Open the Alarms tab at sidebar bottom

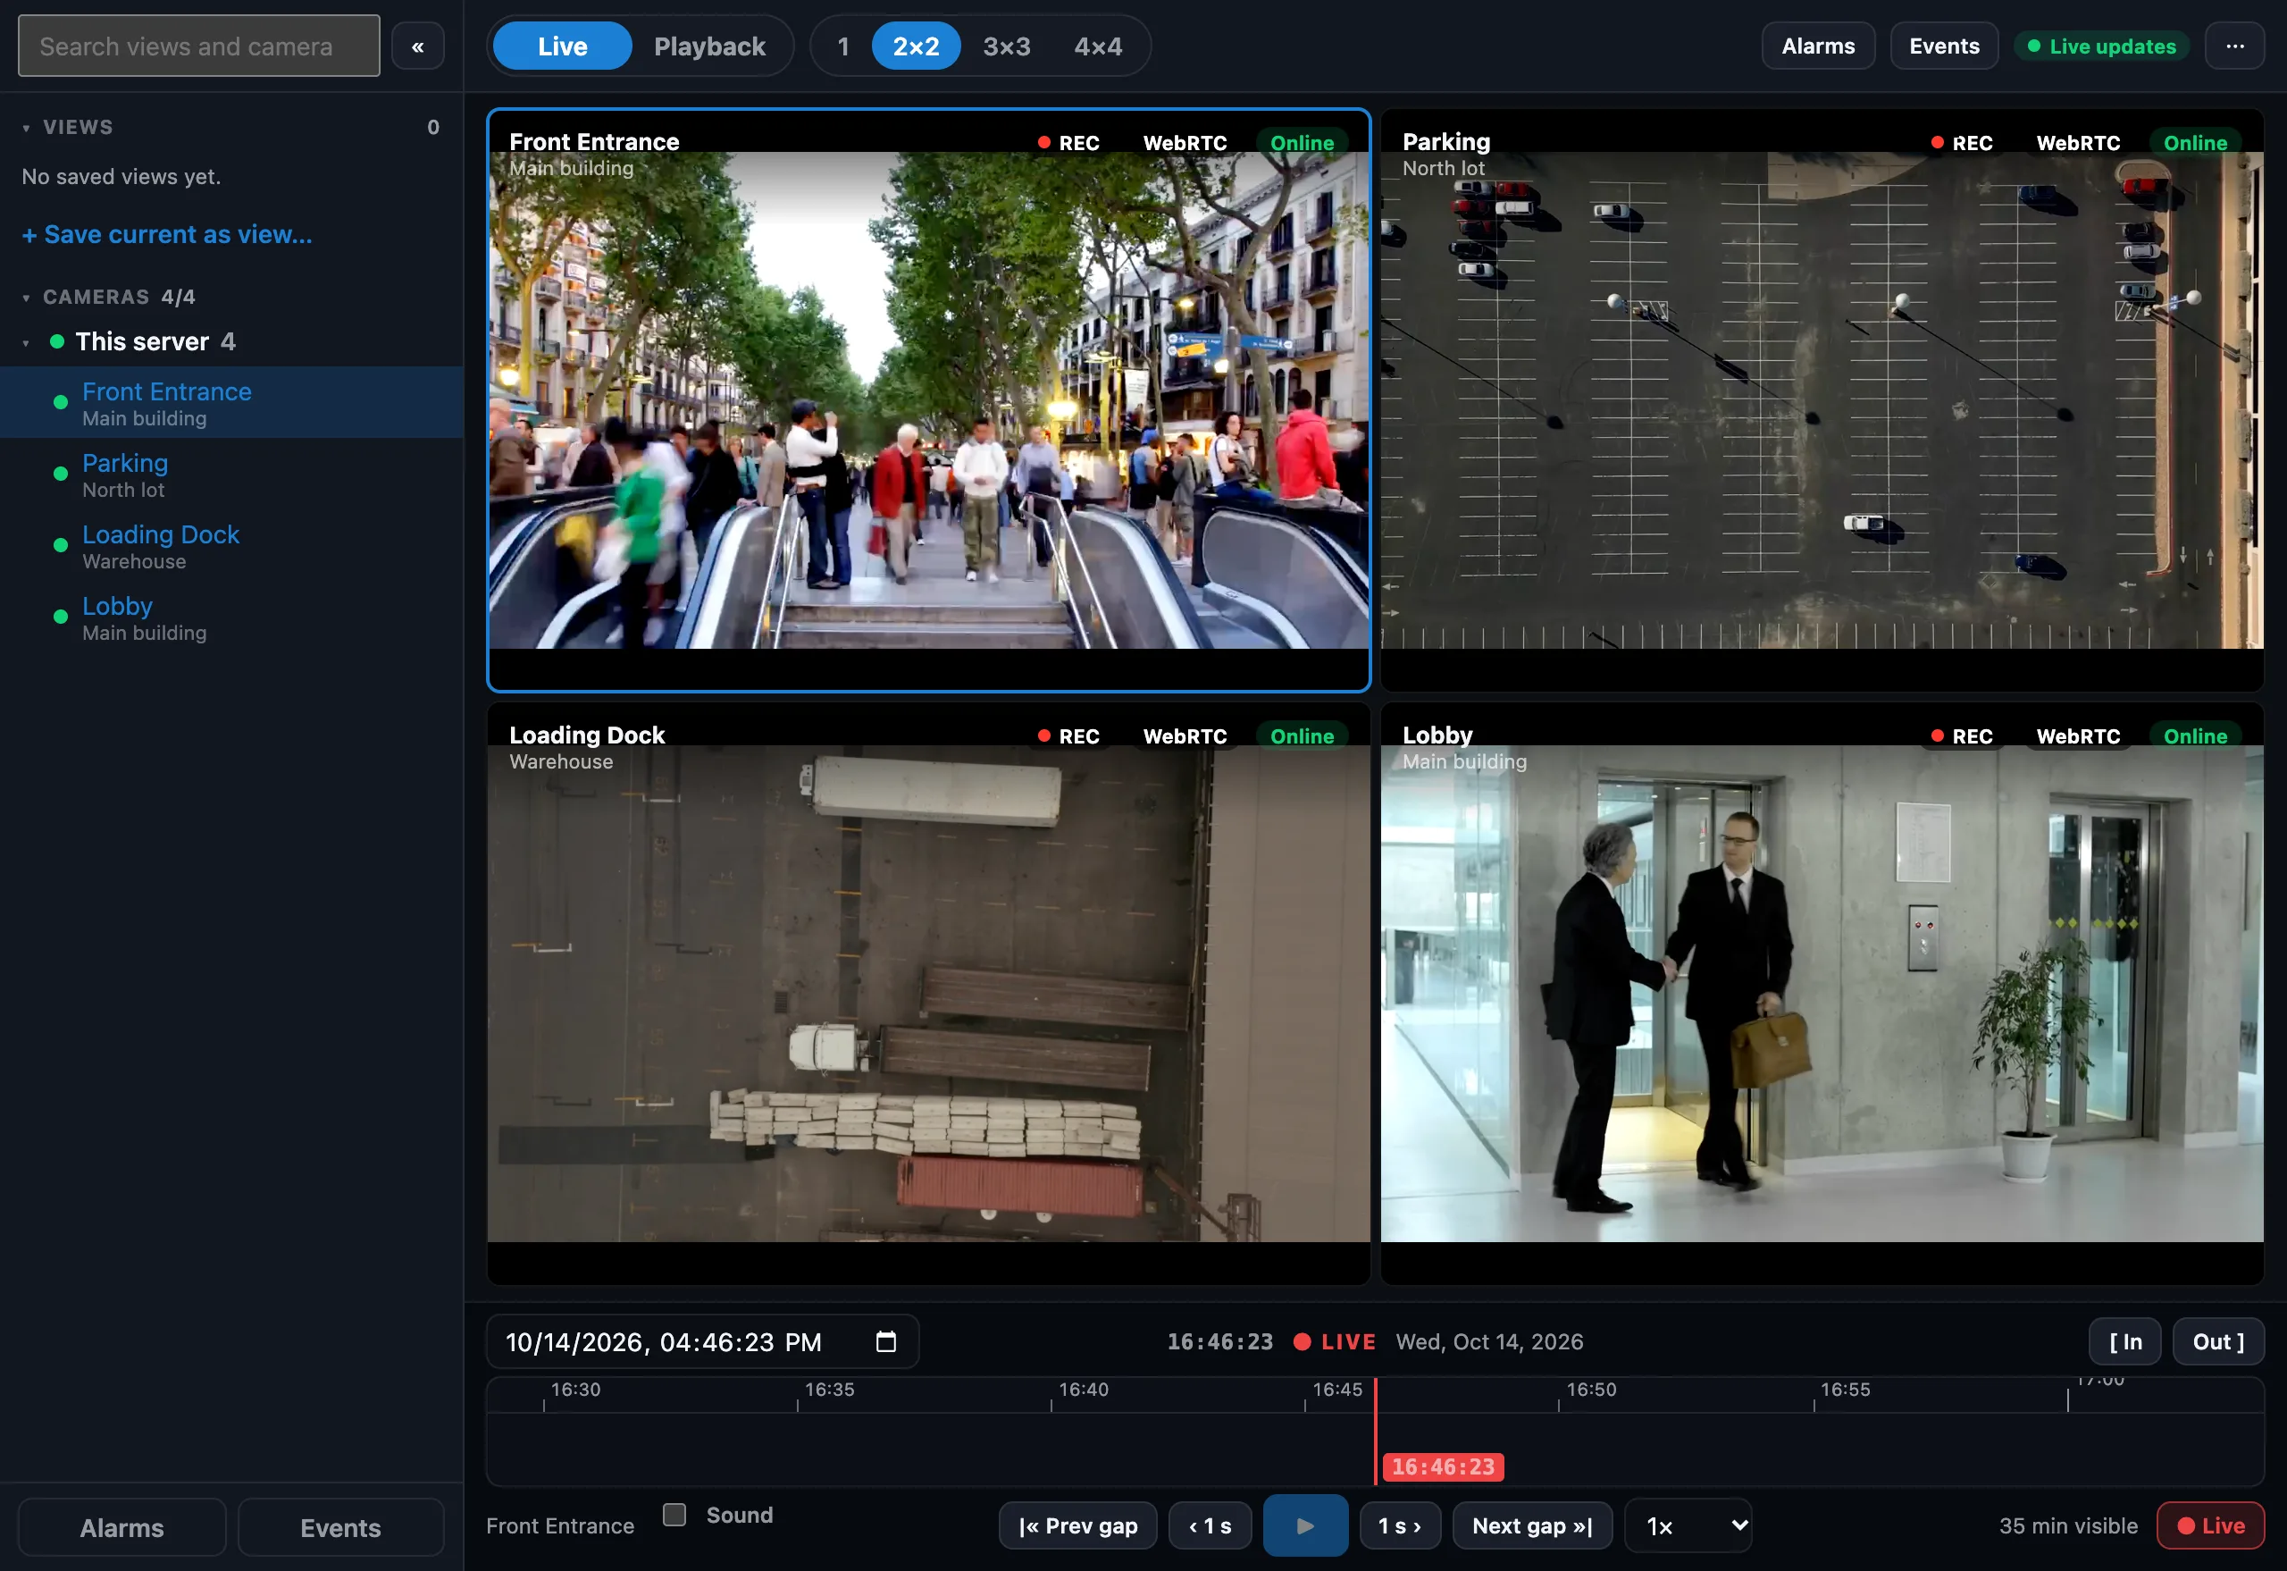click(122, 1528)
